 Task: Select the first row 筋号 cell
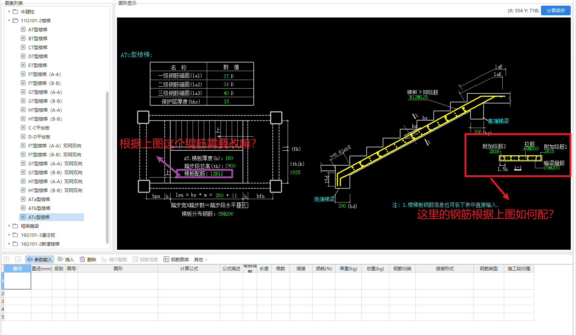tap(18, 281)
